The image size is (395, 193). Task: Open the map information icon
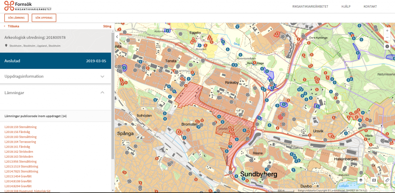pos(387,46)
